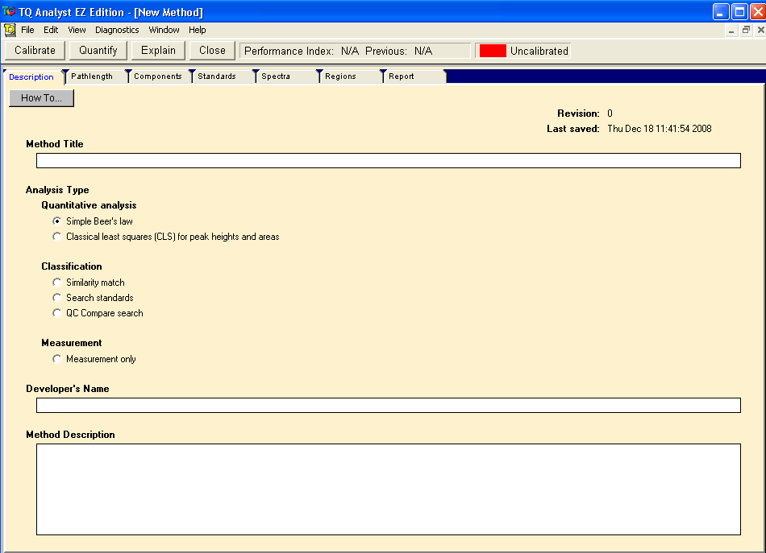Click the Close toolbar button
The height and width of the screenshot is (553, 766).
[212, 50]
